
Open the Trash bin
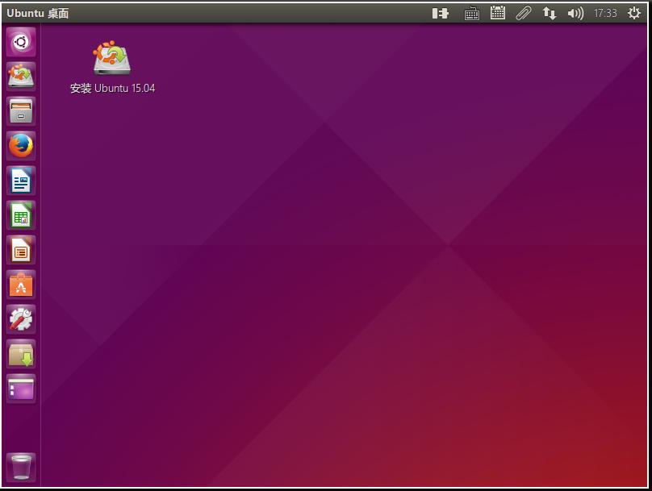21,467
